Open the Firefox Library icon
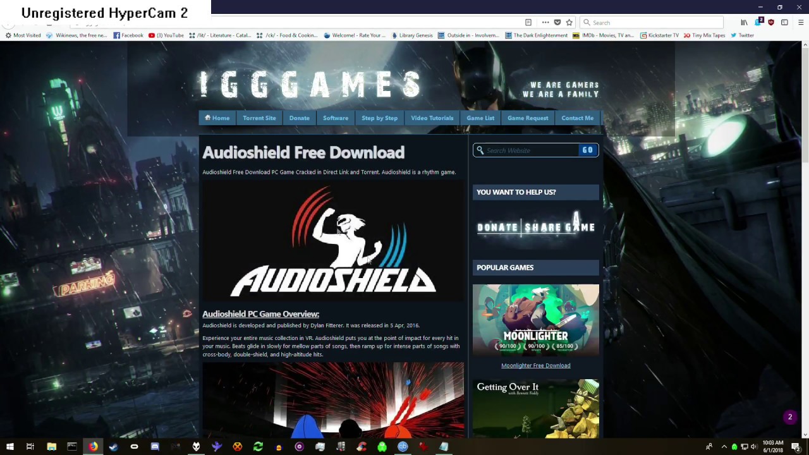Screen dimensions: 809x455 (x=744, y=22)
